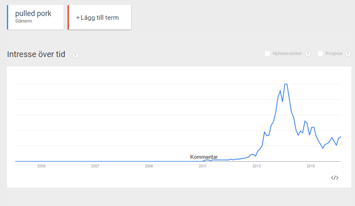Viewport: 355px width, 206px height.
Task: Click the 2015 axis label
Action: (x=311, y=166)
